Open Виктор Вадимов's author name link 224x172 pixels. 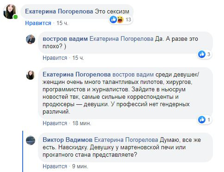(68, 140)
